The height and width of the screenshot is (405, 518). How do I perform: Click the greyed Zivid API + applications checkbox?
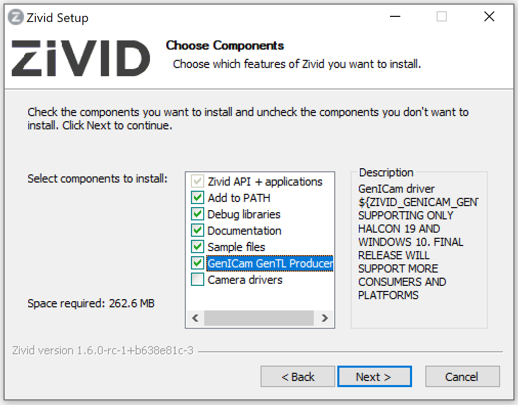pyautogui.click(x=197, y=182)
